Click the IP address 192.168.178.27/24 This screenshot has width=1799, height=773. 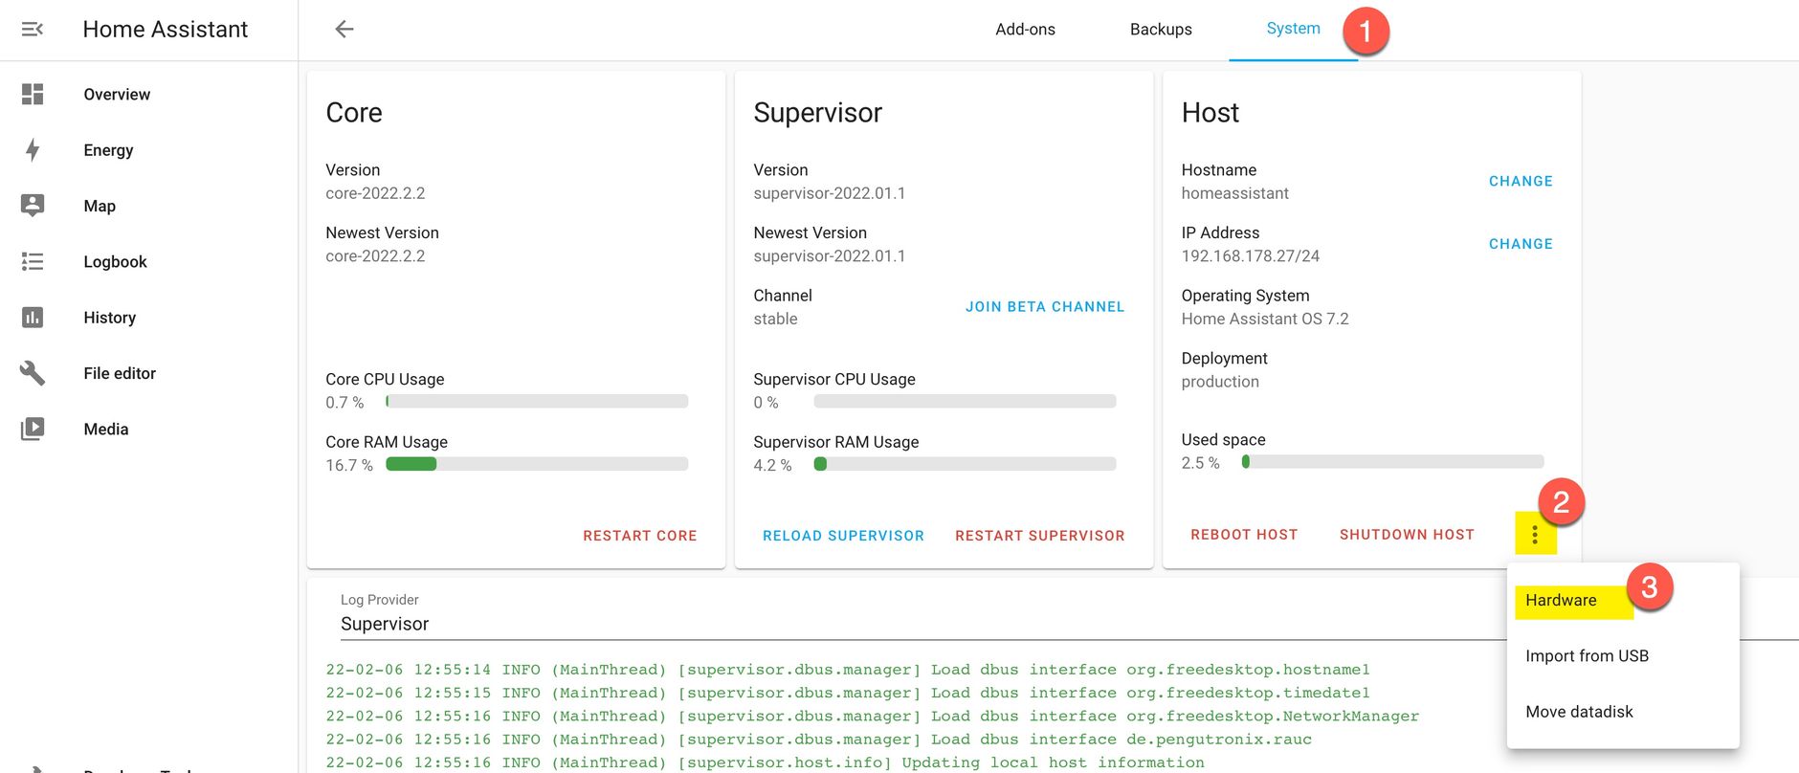[1251, 256]
